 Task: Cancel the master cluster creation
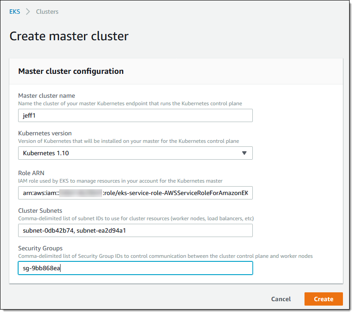[281, 299]
